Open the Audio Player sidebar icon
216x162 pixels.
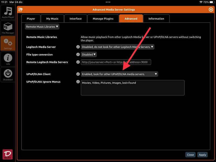(x=8, y=12)
